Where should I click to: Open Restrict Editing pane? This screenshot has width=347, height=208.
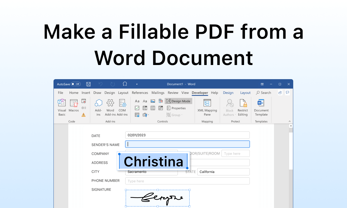[243, 107]
